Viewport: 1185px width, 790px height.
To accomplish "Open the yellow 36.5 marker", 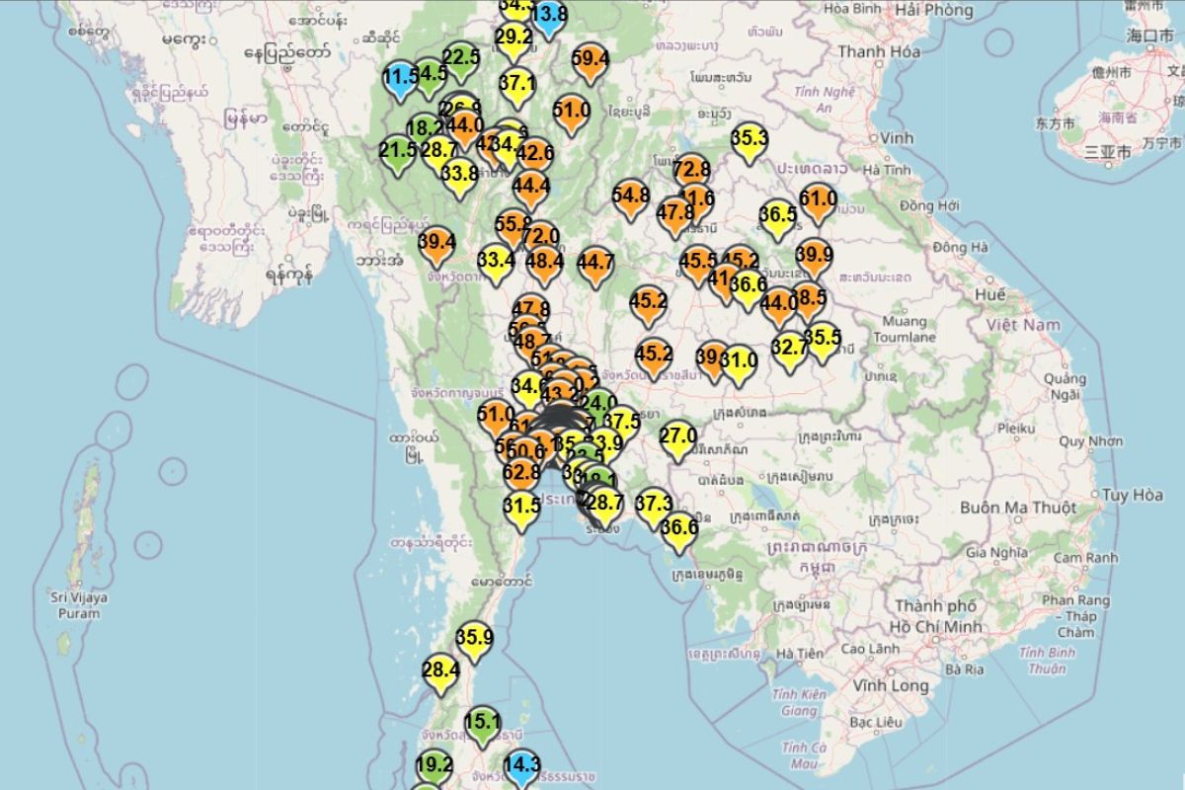I will (x=778, y=220).
